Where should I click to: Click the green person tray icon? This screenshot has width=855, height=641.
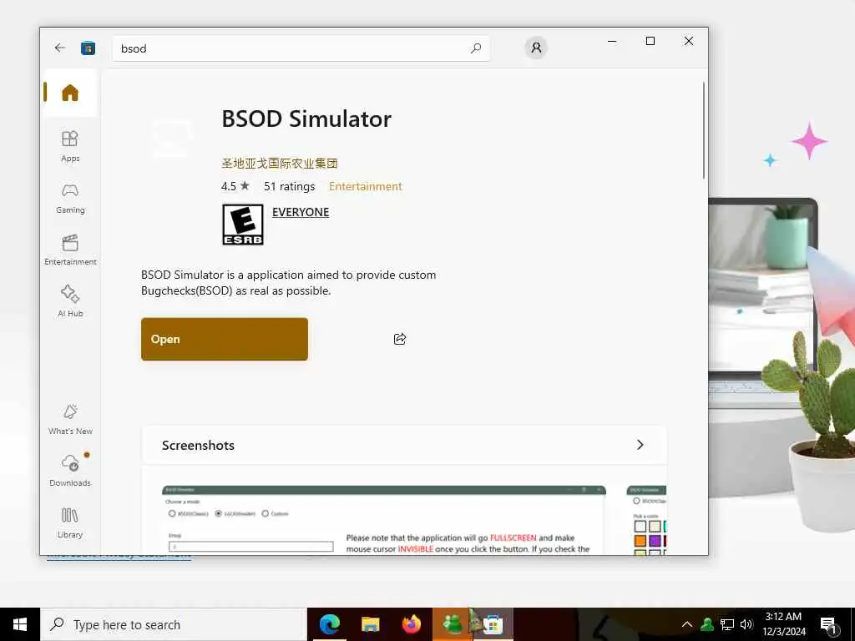coord(707,624)
